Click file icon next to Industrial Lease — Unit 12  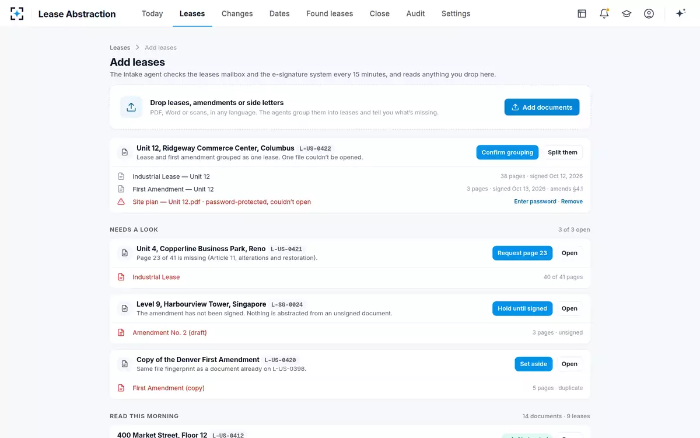click(x=121, y=176)
